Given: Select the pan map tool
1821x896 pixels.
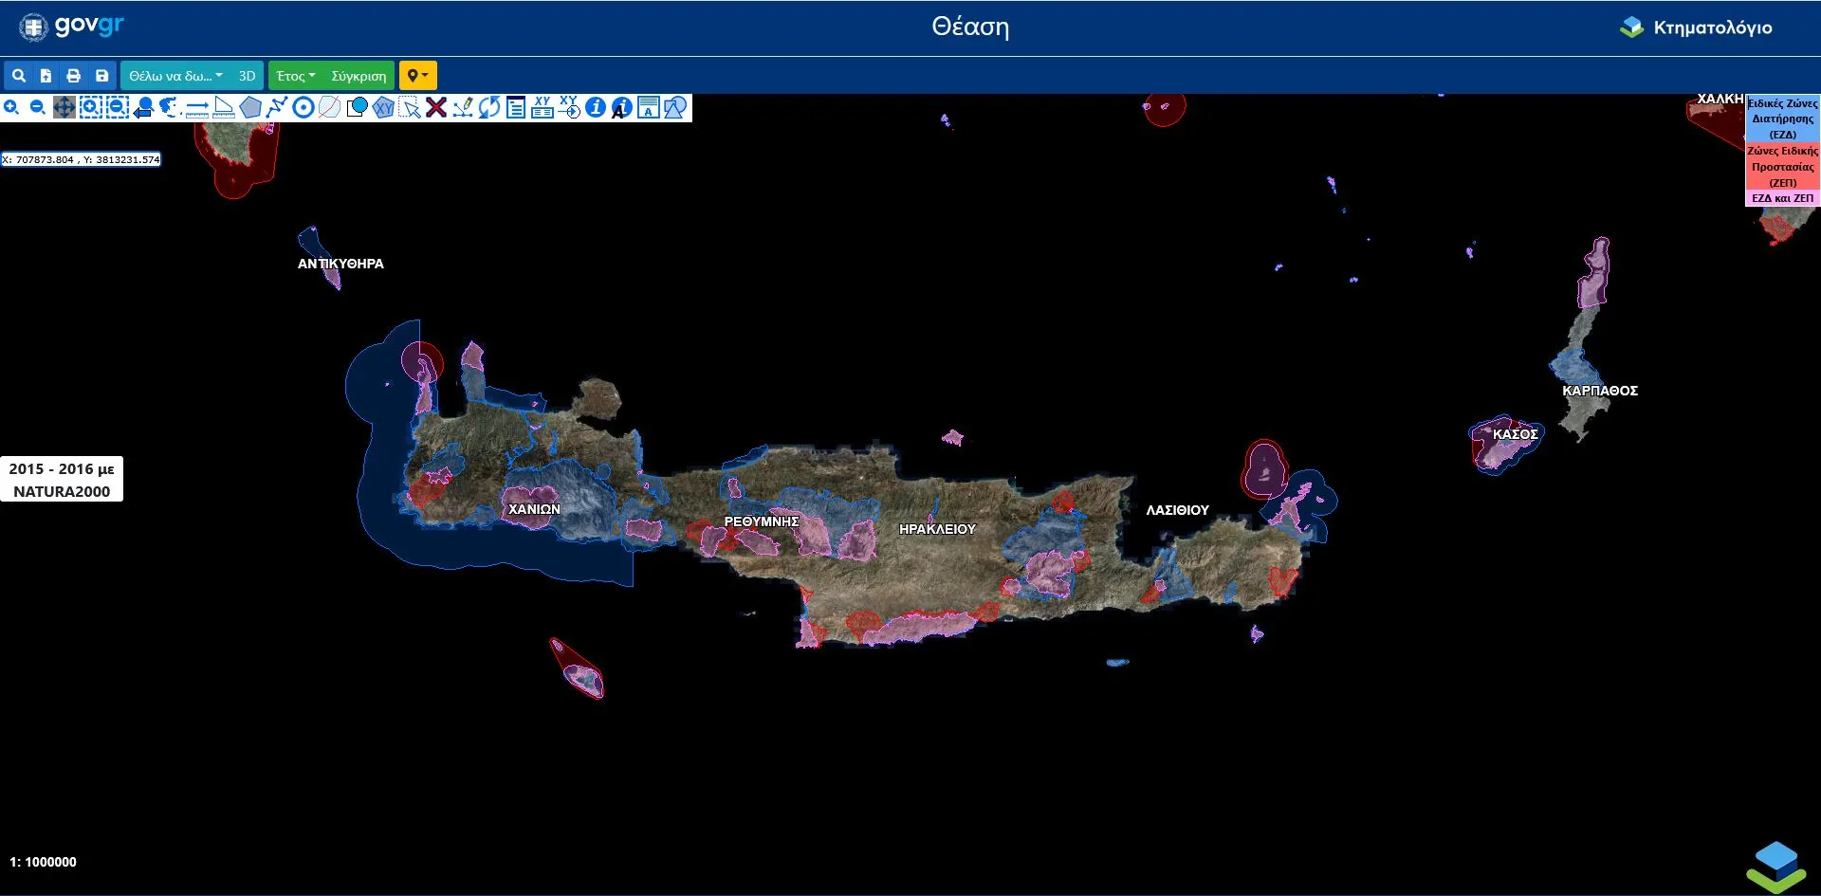Looking at the screenshot, I should click(x=64, y=108).
